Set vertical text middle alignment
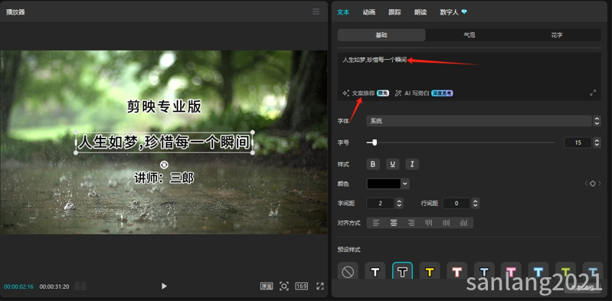This screenshot has width=612, height=301. tap(446, 223)
